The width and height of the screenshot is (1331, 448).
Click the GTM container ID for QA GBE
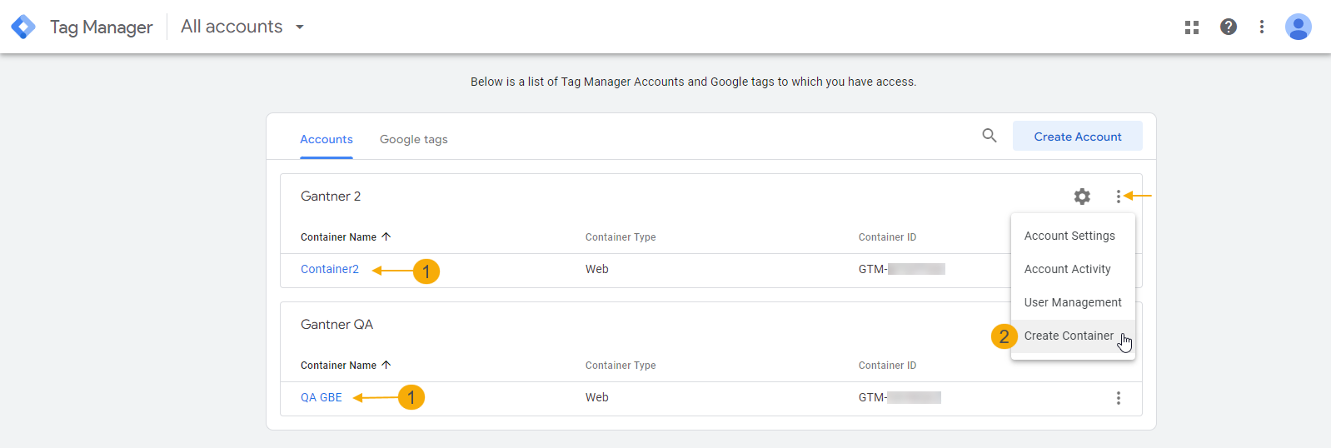pyautogui.click(x=900, y=397)
